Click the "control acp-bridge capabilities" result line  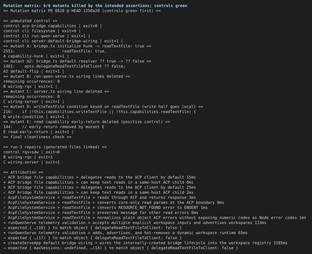(53, 26)
